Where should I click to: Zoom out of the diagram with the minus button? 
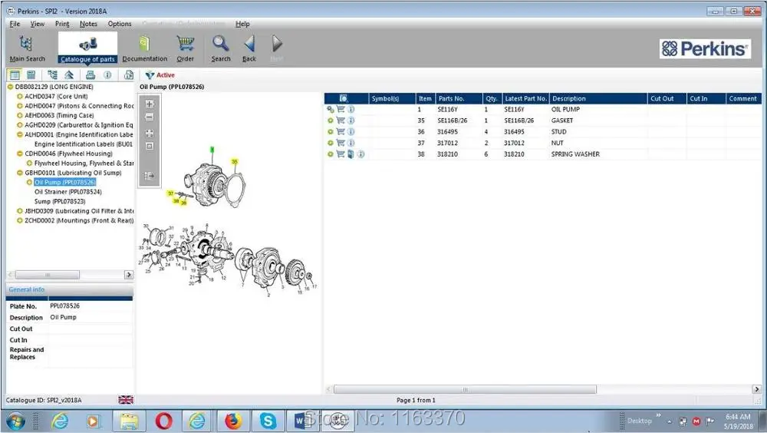coord(150,117)
